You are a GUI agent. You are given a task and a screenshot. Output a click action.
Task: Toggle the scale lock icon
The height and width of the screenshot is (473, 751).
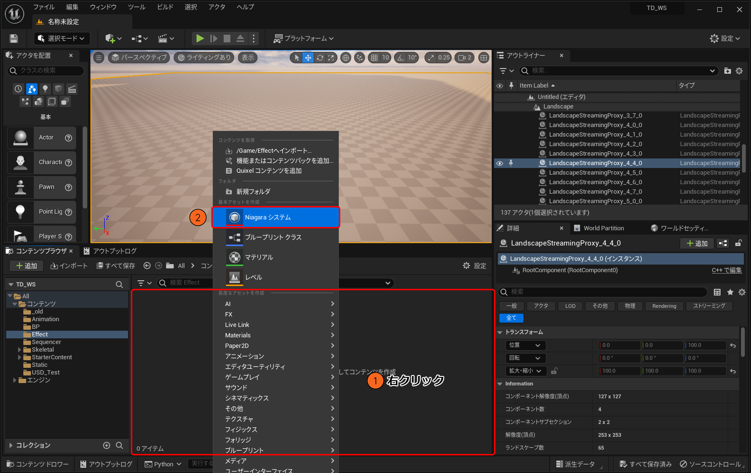tap(554, 371)
